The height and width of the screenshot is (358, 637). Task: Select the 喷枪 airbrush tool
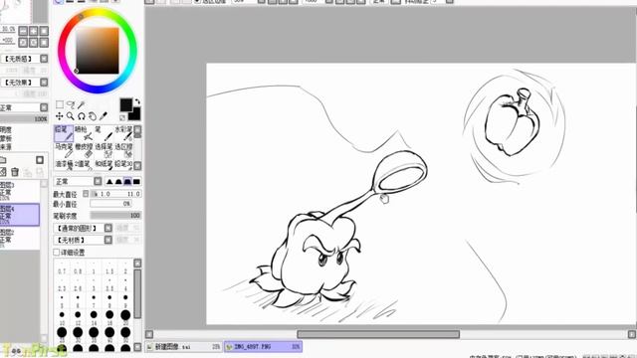(84, 133)
